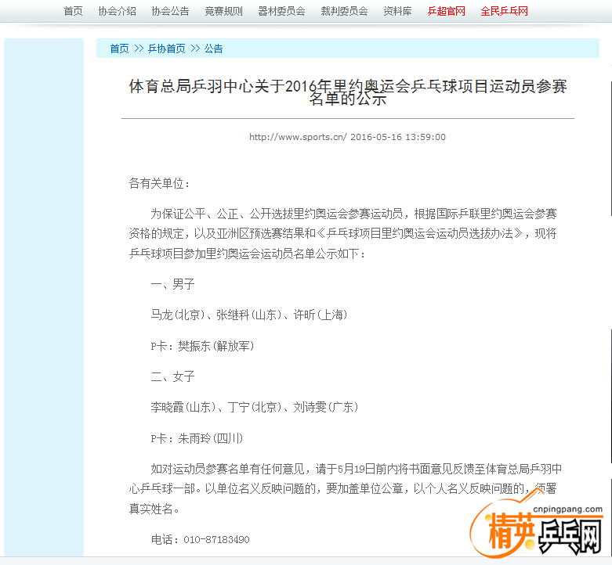Click the line P卡：朱雨玲(四川)

click(x=197, y=438)
